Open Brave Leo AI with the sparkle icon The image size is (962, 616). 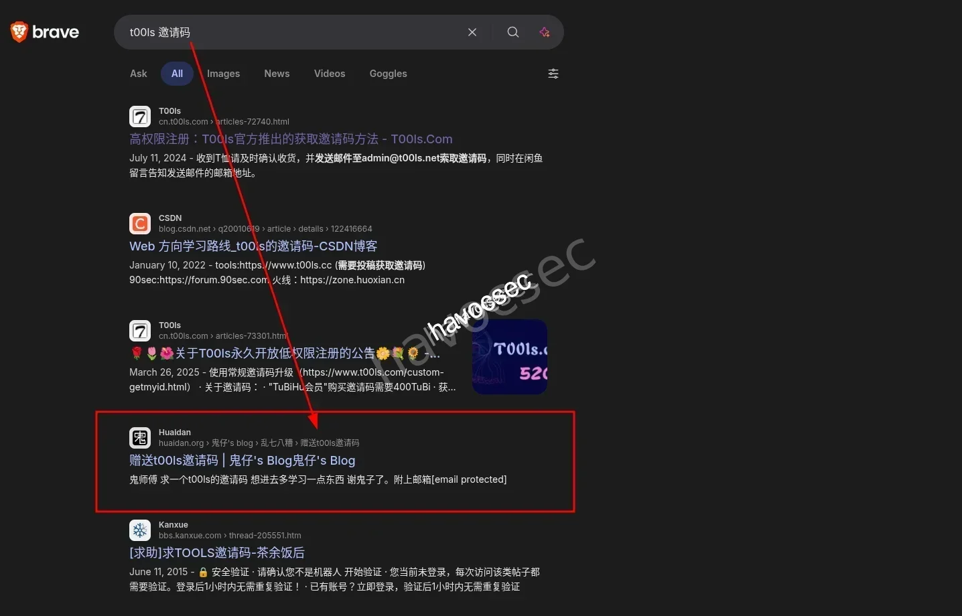tap(544, 31)
